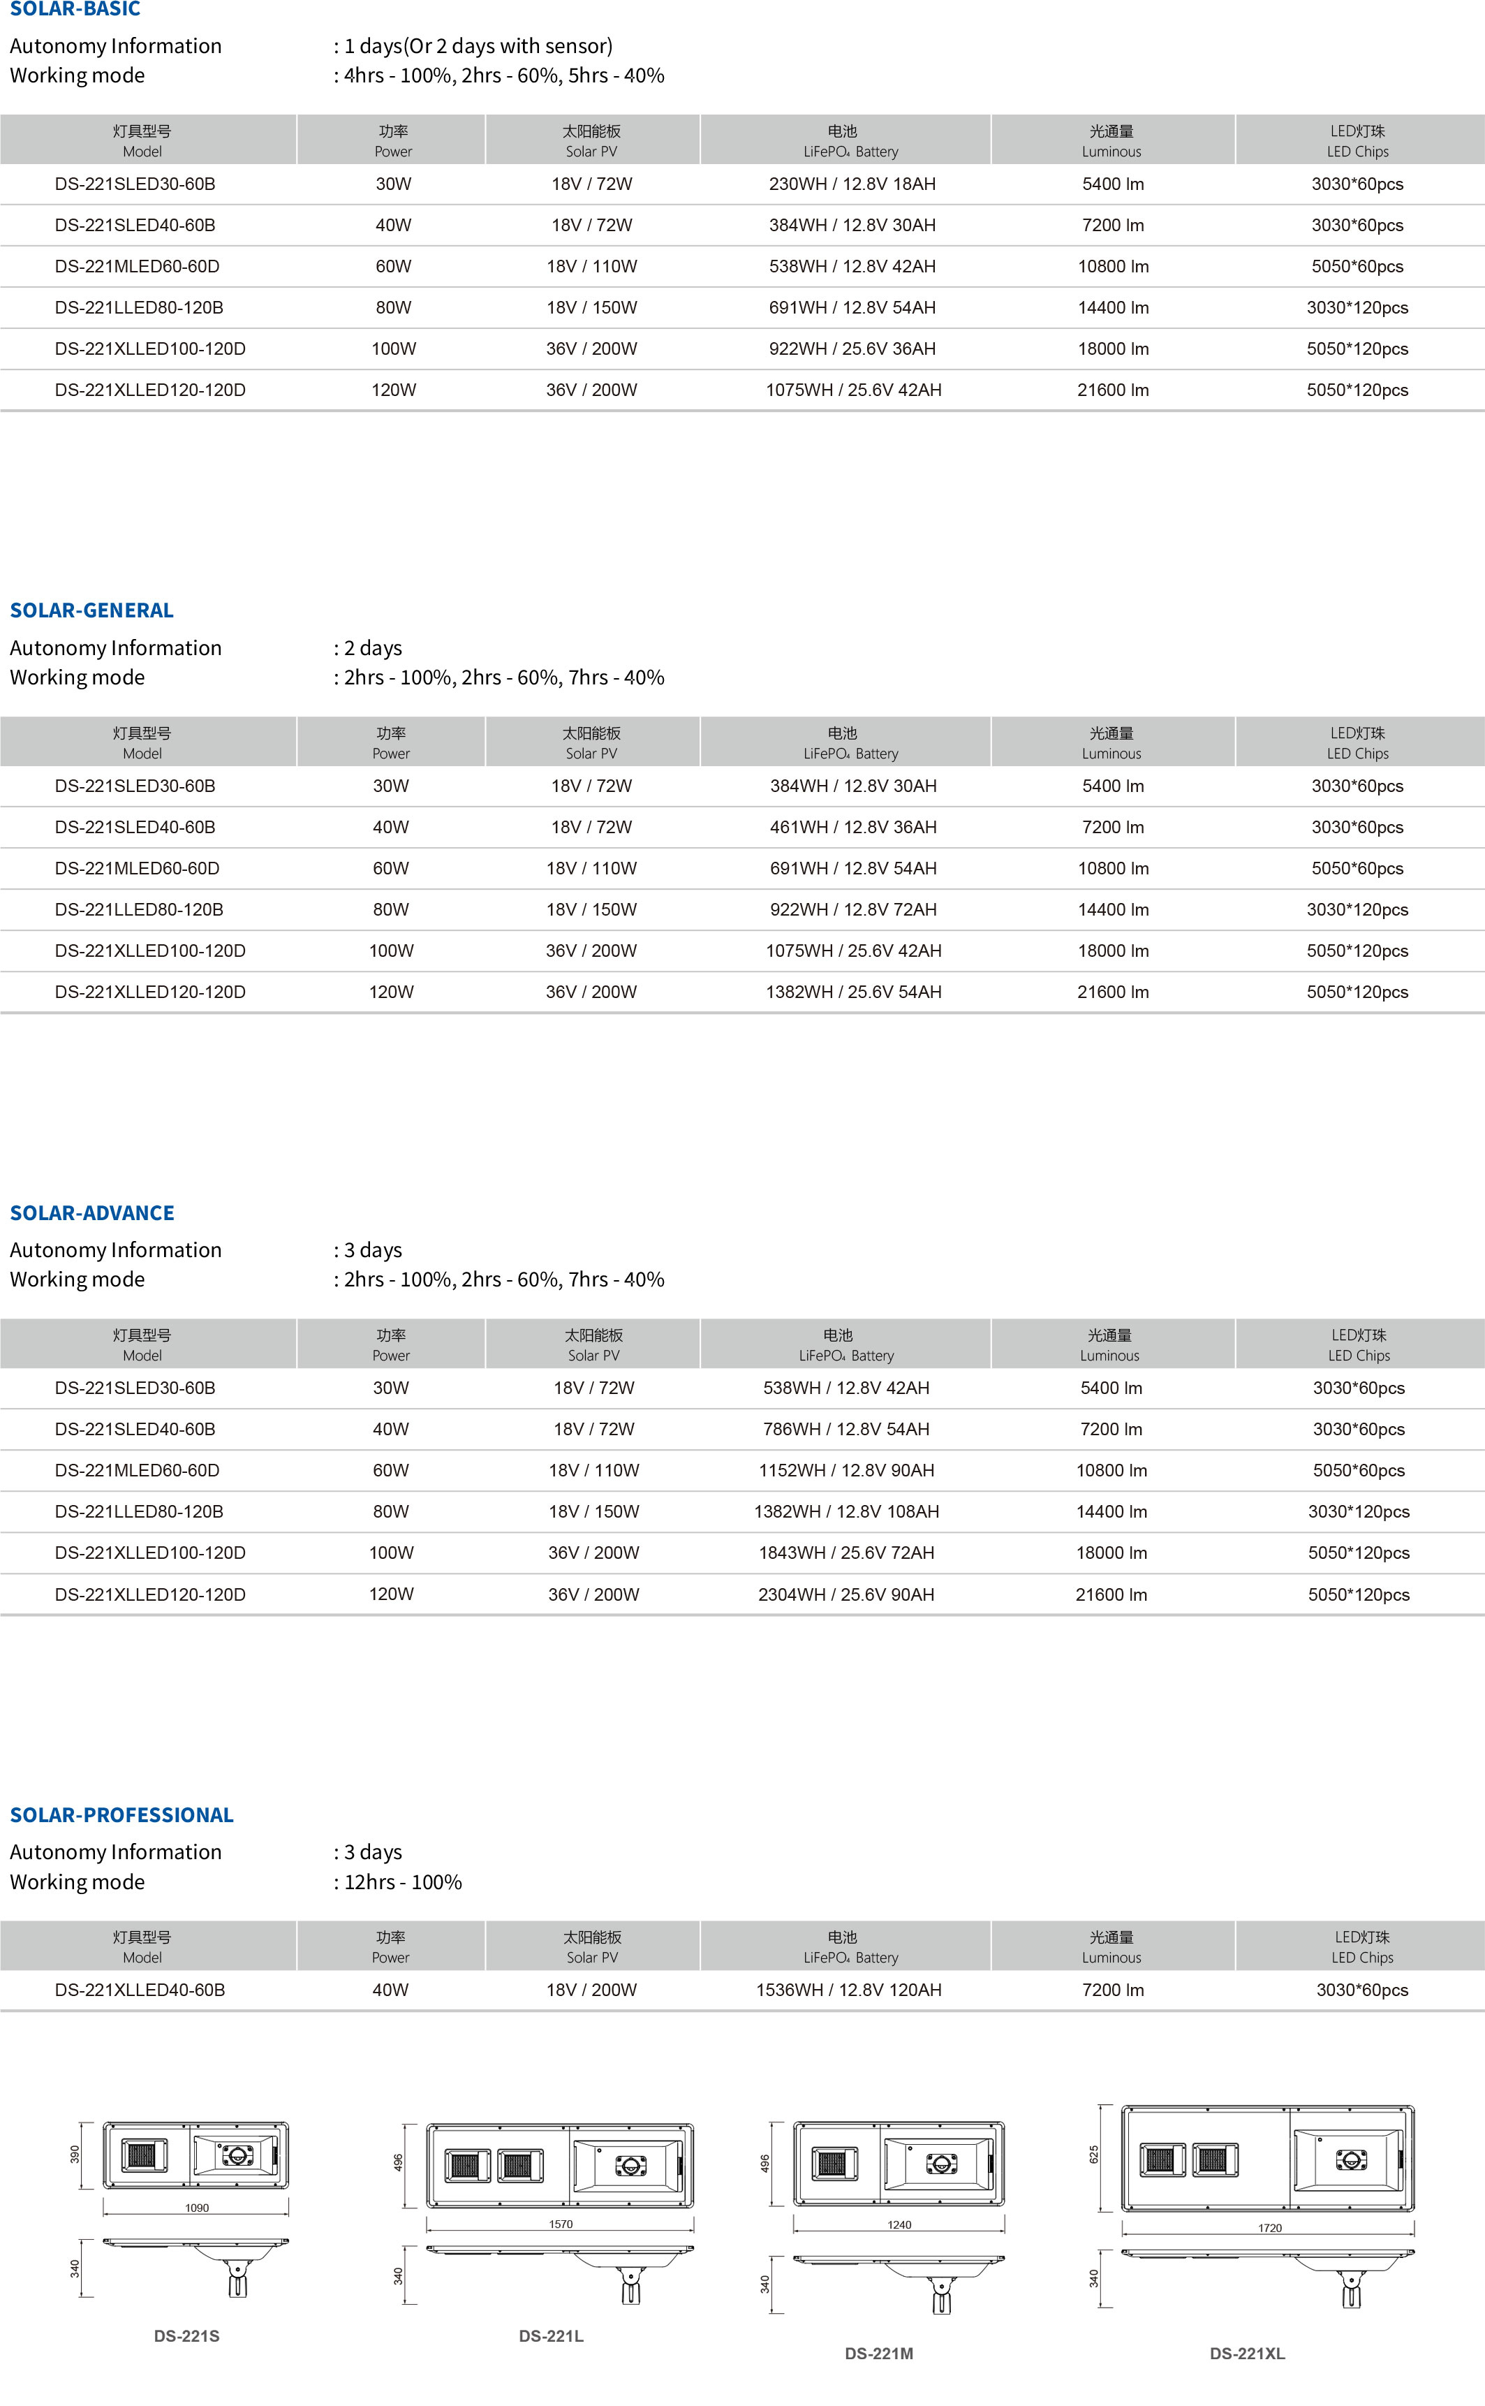
Task: Click the '1 days(Or 2 days with sensor)' autonomy text
Action: tap(478, 46)
